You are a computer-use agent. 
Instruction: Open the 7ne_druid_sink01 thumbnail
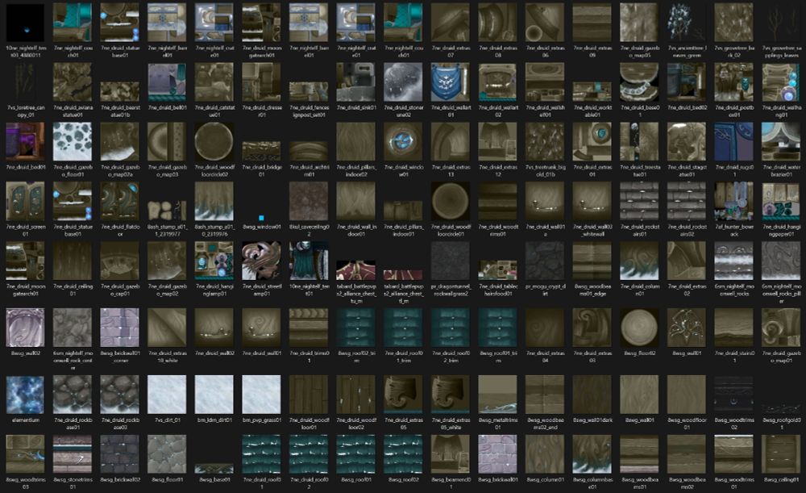(x=356, y=82)
